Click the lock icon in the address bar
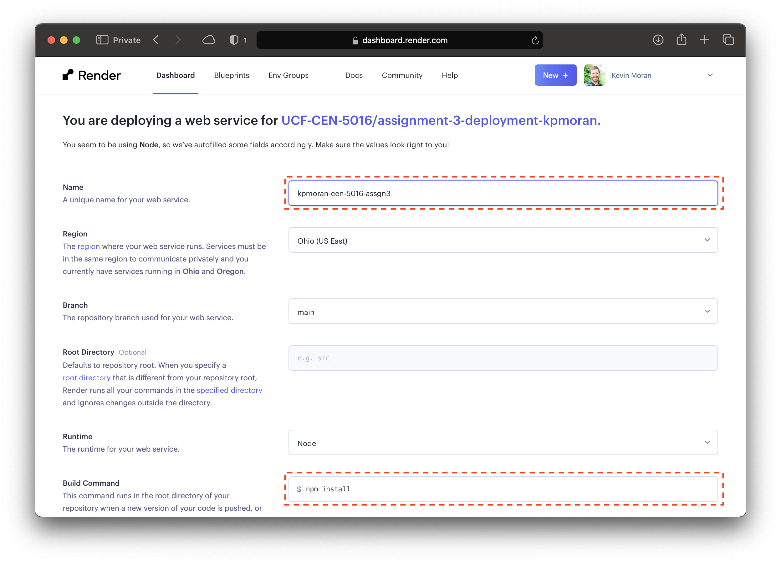 pyautogui.click(x=355, y=41)
